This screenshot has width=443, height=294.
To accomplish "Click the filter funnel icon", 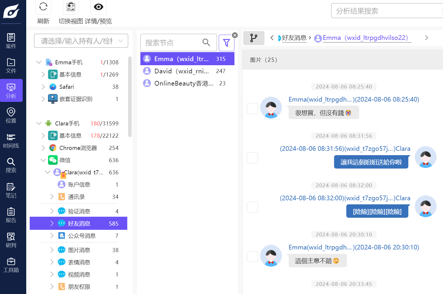I will coord(226,43).
